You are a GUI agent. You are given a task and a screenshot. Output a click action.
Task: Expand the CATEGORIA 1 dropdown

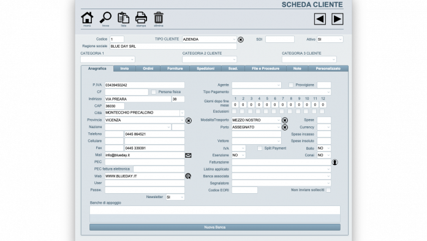[x=108, y=59]
